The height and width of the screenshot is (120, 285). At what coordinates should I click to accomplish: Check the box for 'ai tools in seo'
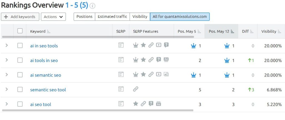tap(20, 60)
